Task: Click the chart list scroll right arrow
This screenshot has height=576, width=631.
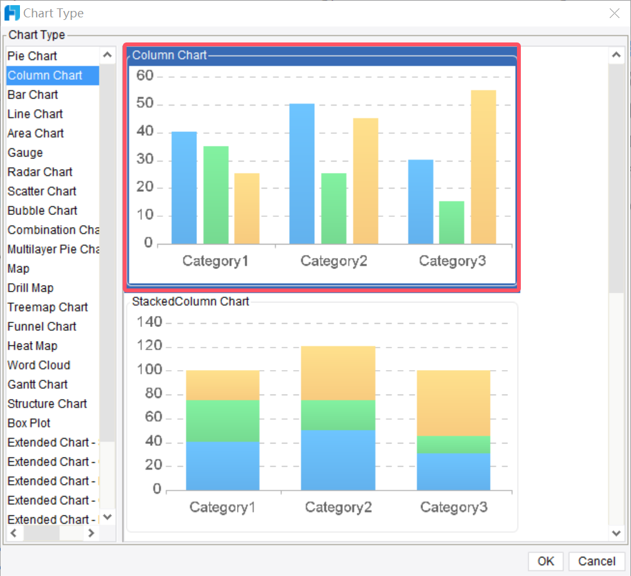Action: [x=91, y=534]
